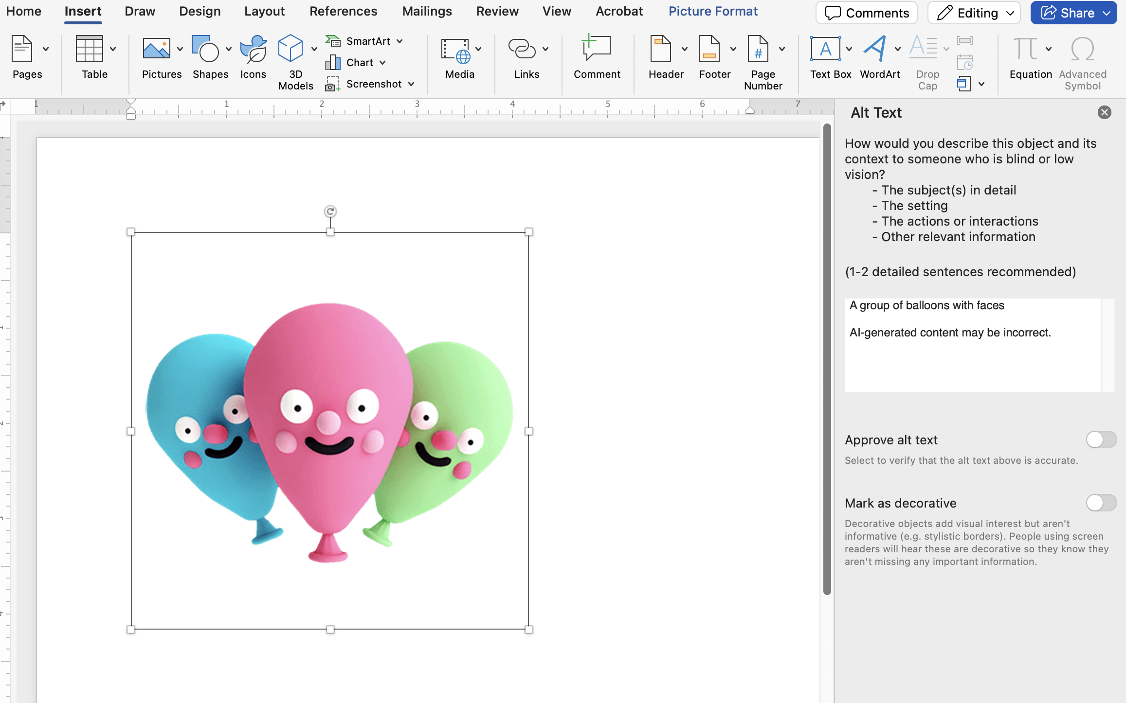Switch to the Picture Format tab
The height and width of the screenshot is (703, 1126).
pyautogui.click(x=712, y=12)
